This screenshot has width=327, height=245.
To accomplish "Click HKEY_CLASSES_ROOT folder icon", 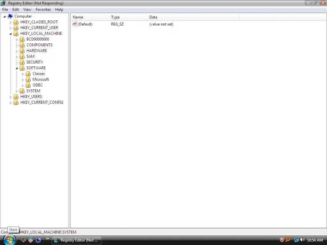I will point(16,22).
